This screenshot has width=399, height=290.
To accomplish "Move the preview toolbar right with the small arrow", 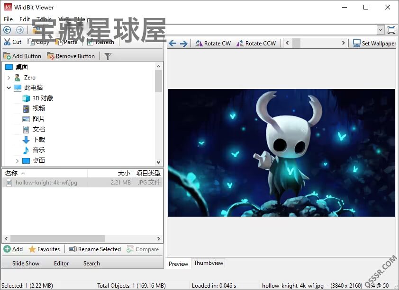I will [343, 43].
